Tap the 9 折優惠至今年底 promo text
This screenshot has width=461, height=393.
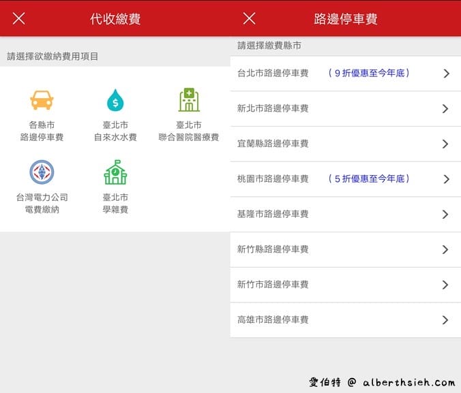coord(369,73)
